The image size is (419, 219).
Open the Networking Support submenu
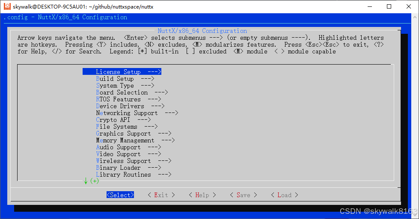(137, 113)
